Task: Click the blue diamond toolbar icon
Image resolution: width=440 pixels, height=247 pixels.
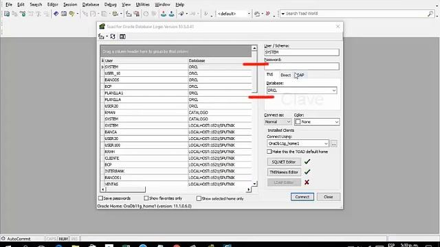Action: pos(56,14)
